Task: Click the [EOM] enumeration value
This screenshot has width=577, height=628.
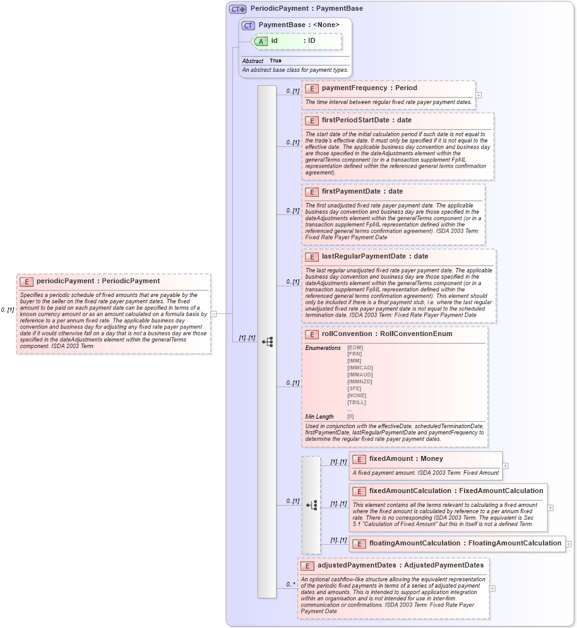Action: 355,347
